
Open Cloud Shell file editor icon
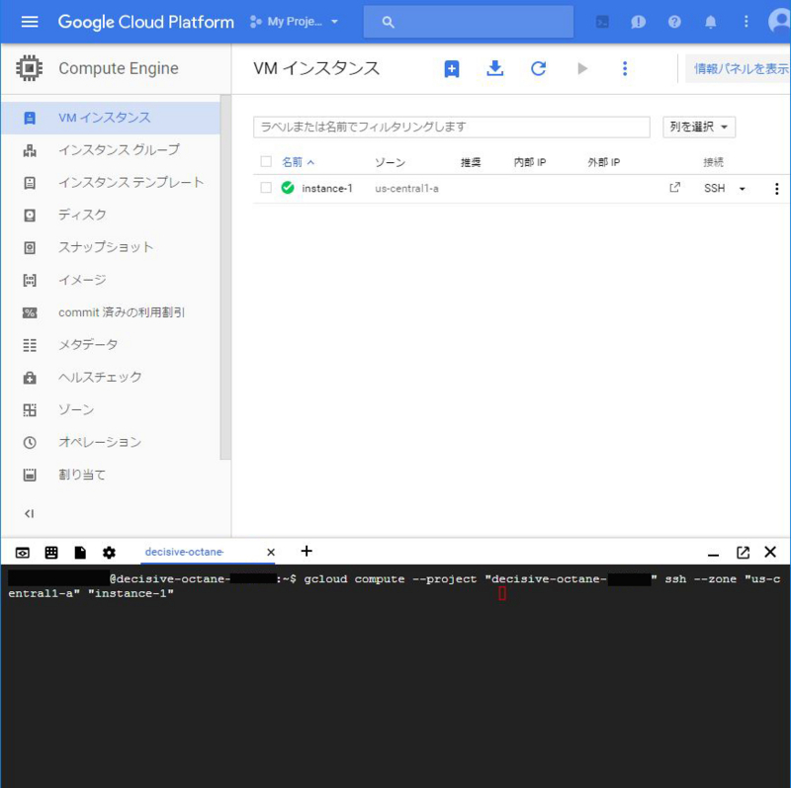pyautogui.click(x=80, y=553)
